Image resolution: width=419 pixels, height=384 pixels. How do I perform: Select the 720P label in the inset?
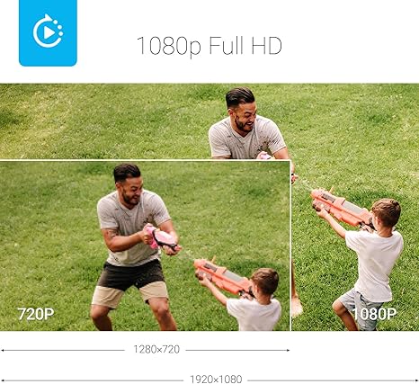(36, 314)
